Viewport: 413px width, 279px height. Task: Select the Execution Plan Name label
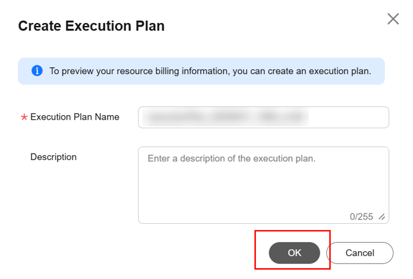click(x=75, y=117)
